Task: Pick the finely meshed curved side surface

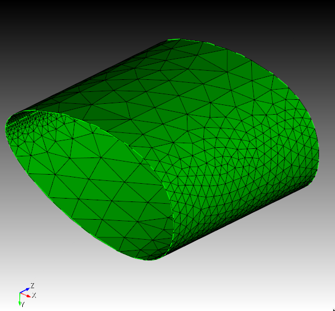Action: [235, 171]
